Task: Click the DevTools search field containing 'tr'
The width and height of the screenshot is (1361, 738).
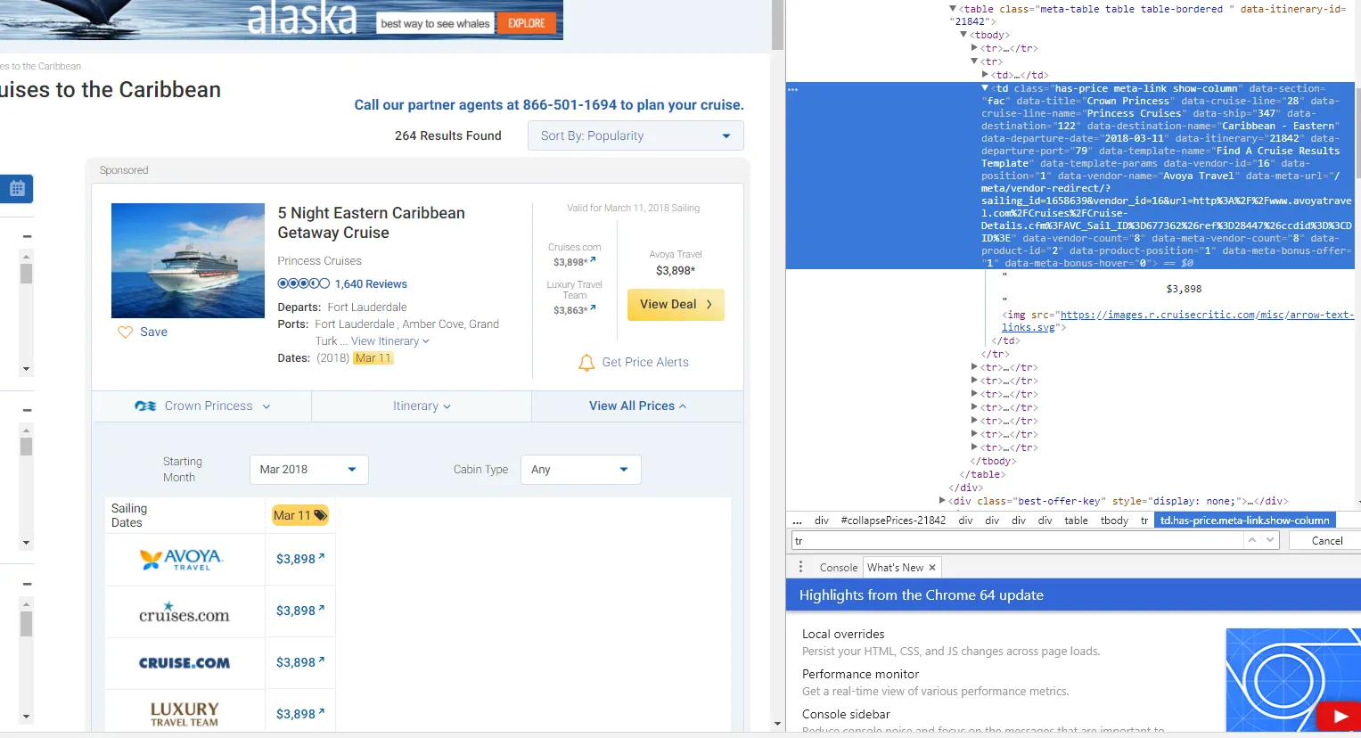Action: [1018, 541]
